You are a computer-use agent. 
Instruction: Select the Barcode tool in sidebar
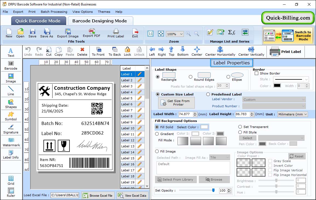pos(11,65)
